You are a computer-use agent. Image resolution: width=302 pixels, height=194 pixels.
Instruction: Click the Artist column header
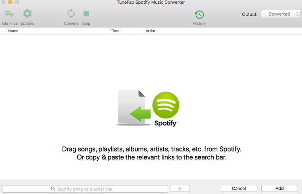pyautogui.click(x=223, y=31)
